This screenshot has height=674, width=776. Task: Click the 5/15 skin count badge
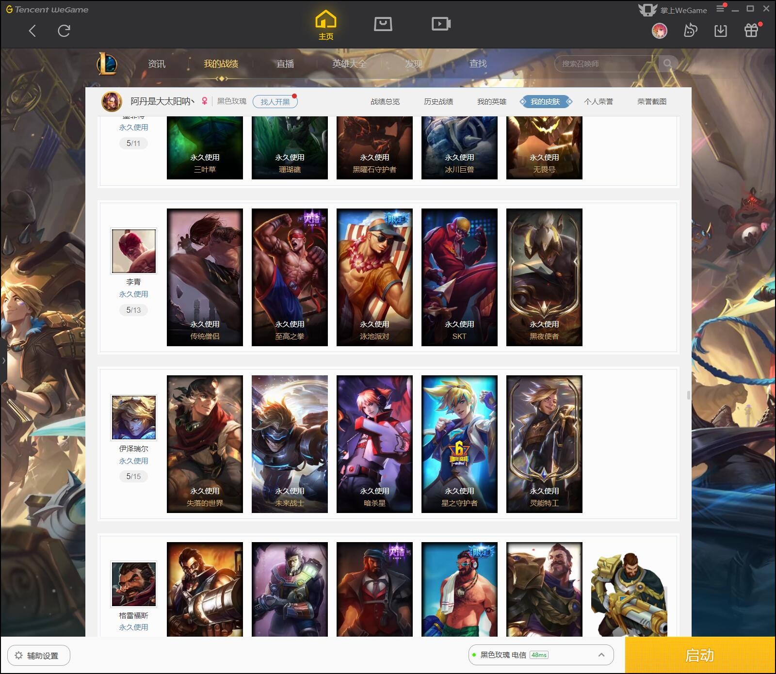click(133, 476)
